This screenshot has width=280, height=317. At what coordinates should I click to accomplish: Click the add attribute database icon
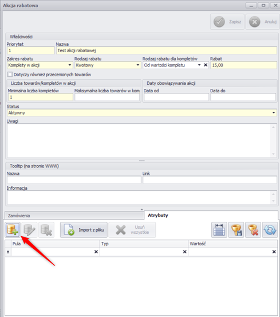coord(13,230)
